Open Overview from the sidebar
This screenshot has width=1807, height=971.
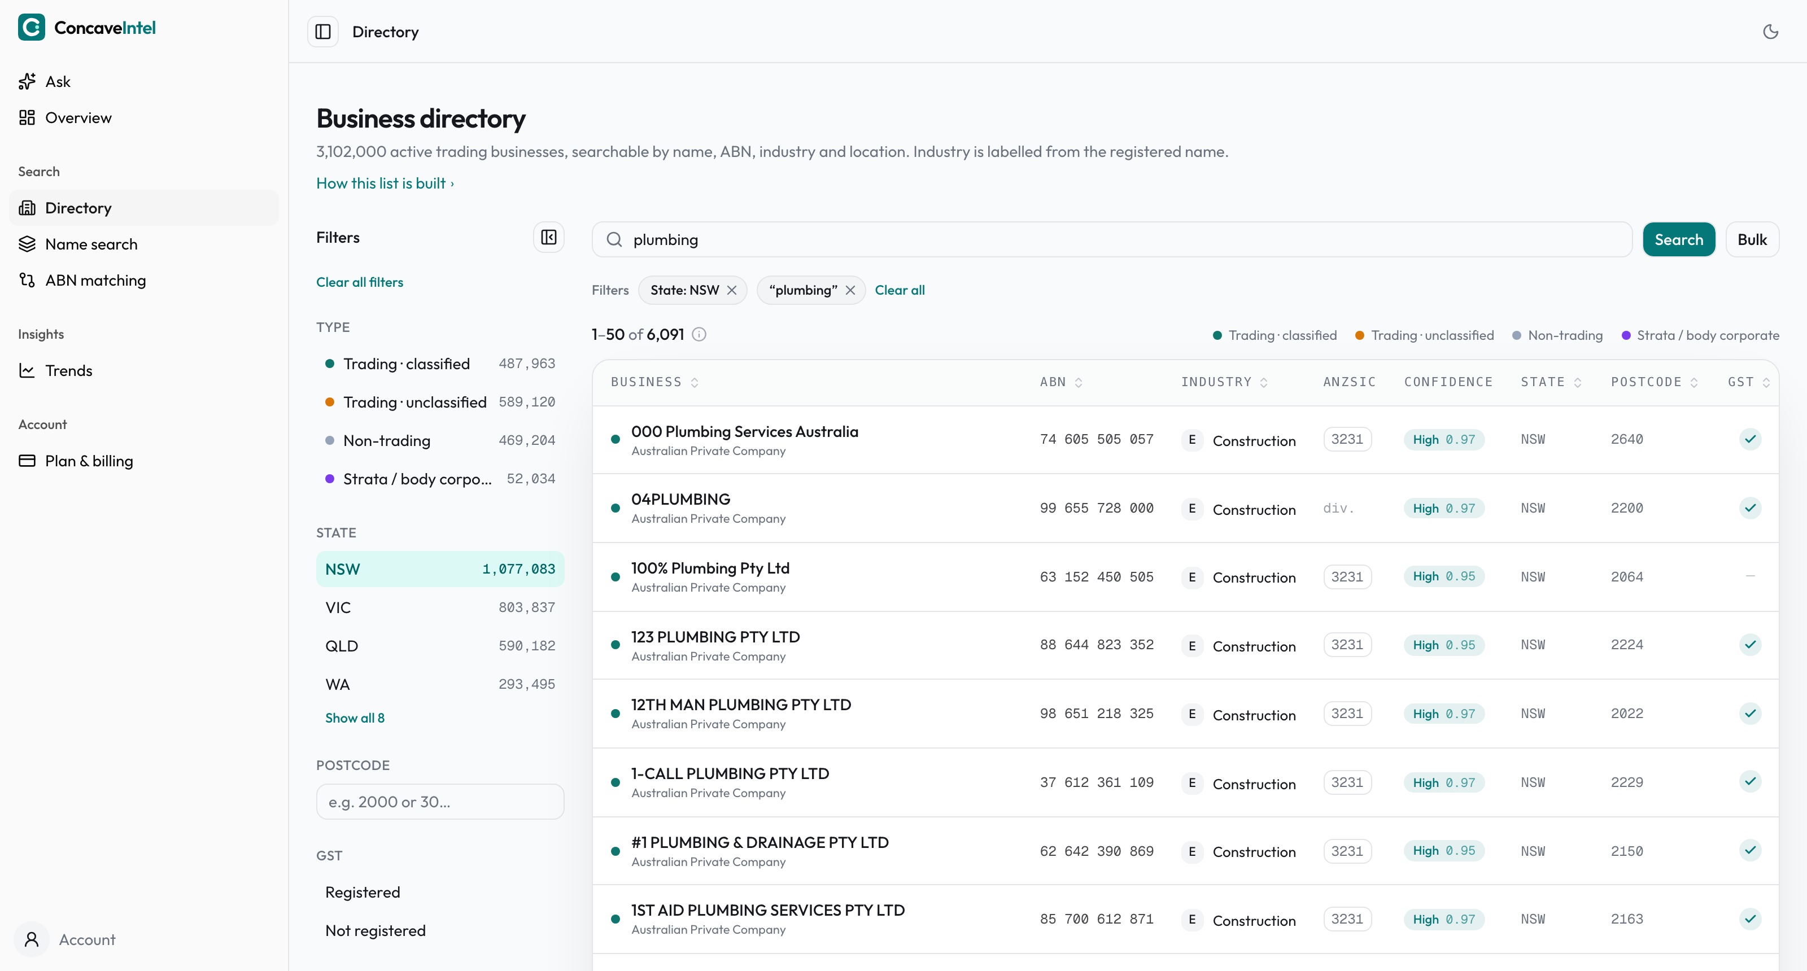(x=144, y=118)
